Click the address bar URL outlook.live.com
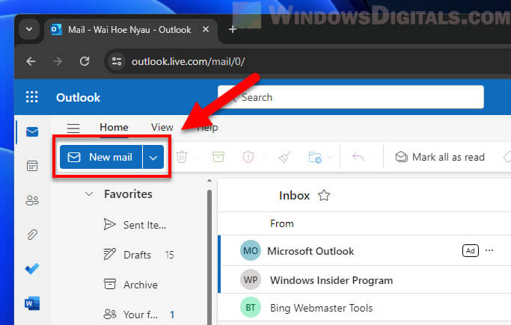 [188, 61]
